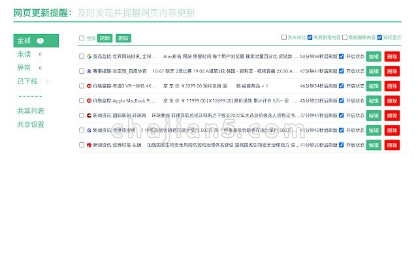Toggle 开启状态 for 证券时报-头版 row
The width and height of the screenshot is (418, 261).
pyautogui.click(x=341, y=145)
